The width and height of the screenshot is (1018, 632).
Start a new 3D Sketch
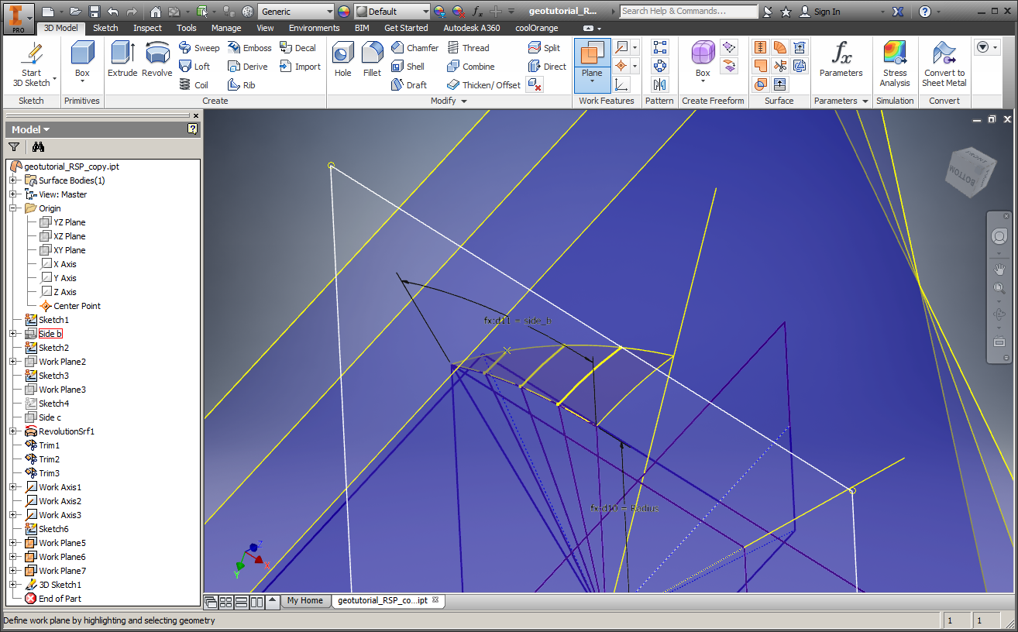[x=32, y=64]
